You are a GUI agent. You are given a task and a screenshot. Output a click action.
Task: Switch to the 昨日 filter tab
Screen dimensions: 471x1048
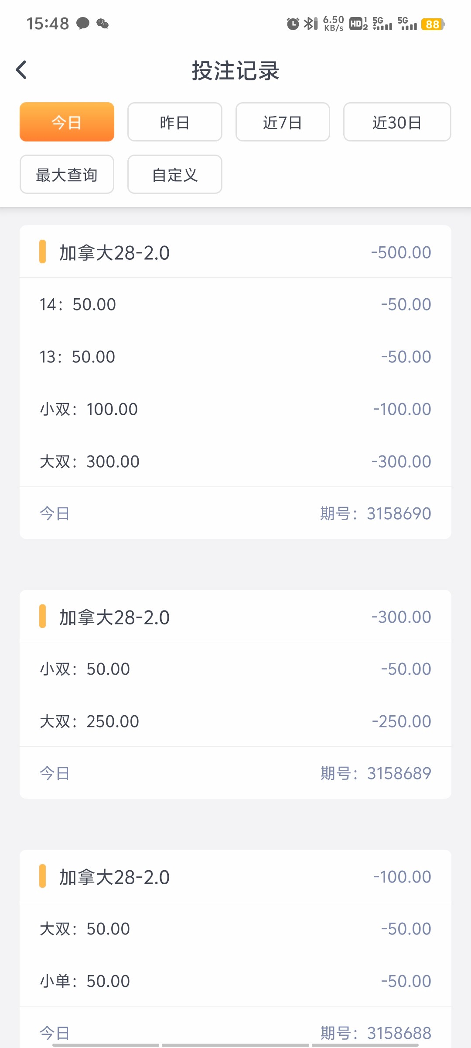174,122
